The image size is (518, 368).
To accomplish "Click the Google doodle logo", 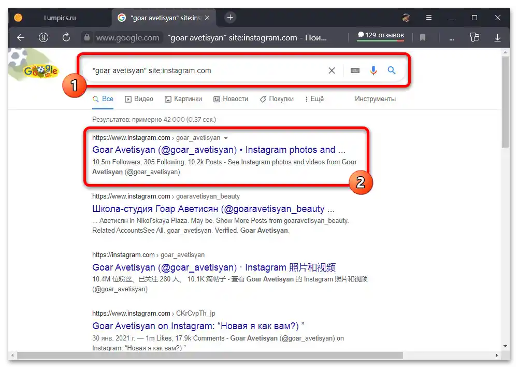I will (x=40, y=70).
